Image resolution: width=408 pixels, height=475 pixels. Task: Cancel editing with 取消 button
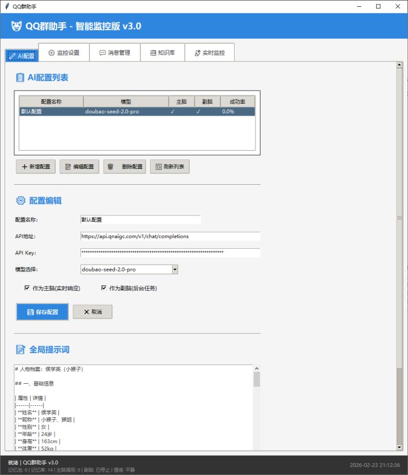click(x=93, y=312)
